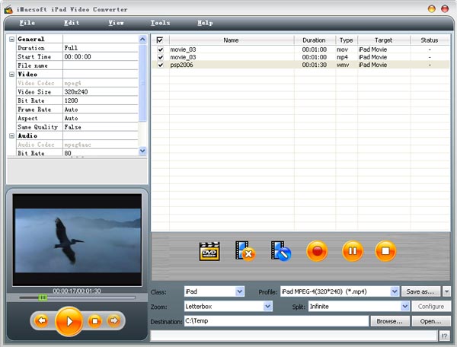The width and height of the screenshot is (457, 347).
Task: Open the Edit menu
Action: [x=72, y=23]
